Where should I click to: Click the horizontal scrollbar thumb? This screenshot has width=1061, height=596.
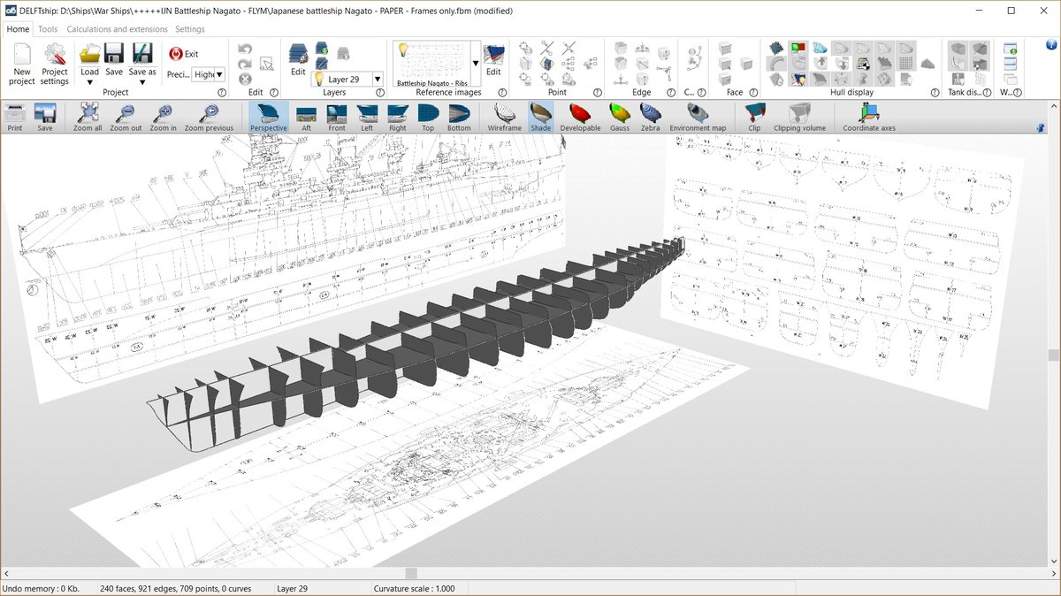coord(411,573)
